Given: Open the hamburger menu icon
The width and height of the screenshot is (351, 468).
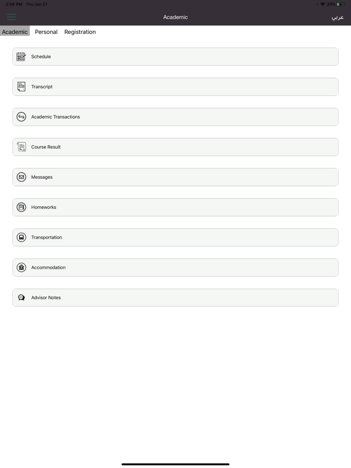Looking at the screenshot, I should pos(11,17).
